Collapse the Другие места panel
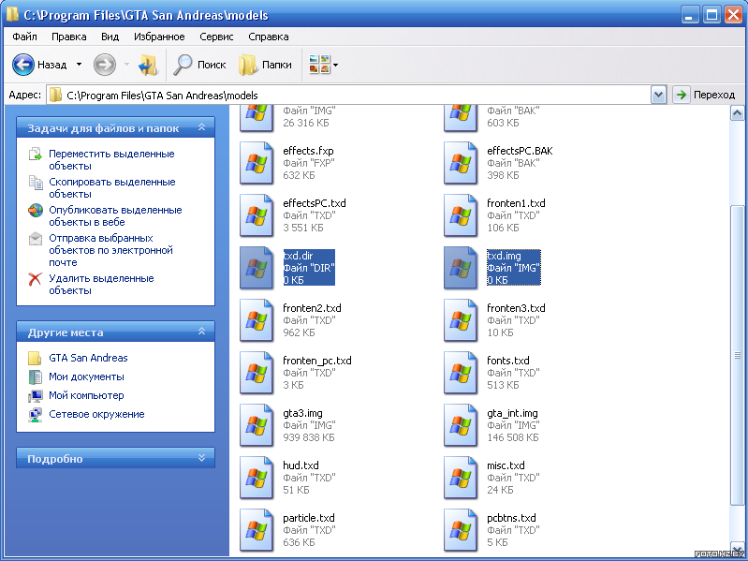 coord(202,332)
